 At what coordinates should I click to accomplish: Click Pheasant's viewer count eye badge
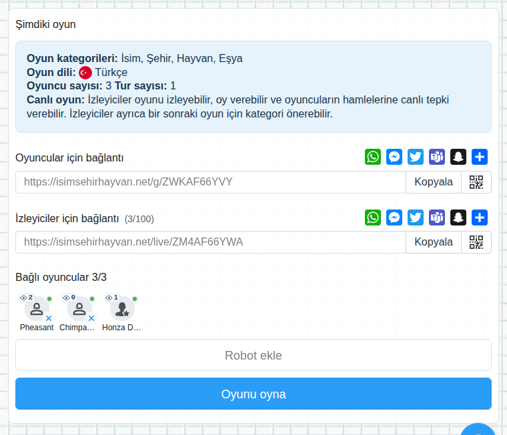pos(27,298)
